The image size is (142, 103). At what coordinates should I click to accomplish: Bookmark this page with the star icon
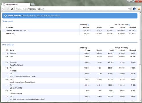tap(130, 9)
